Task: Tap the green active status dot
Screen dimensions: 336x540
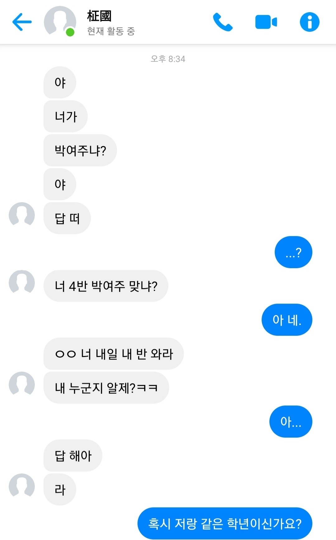Action: [70, 32]
